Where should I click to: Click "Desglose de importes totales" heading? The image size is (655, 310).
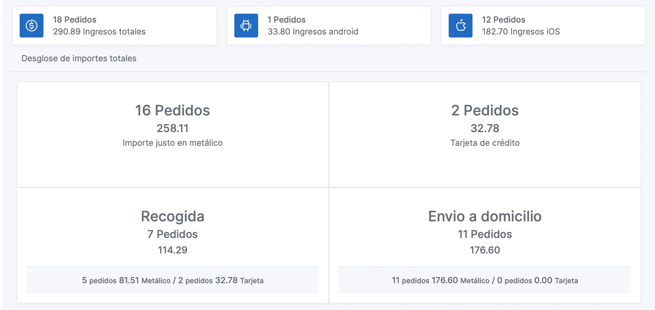click(x=79, y=58)
